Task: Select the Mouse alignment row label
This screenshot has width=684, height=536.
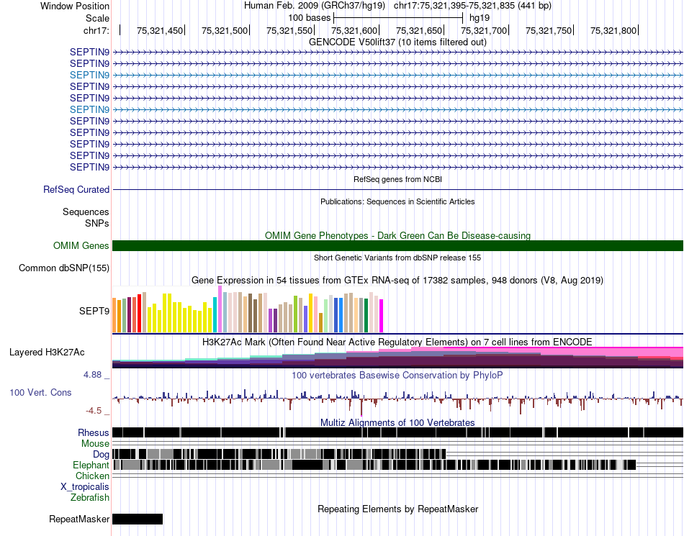Action: click(95, 444)
